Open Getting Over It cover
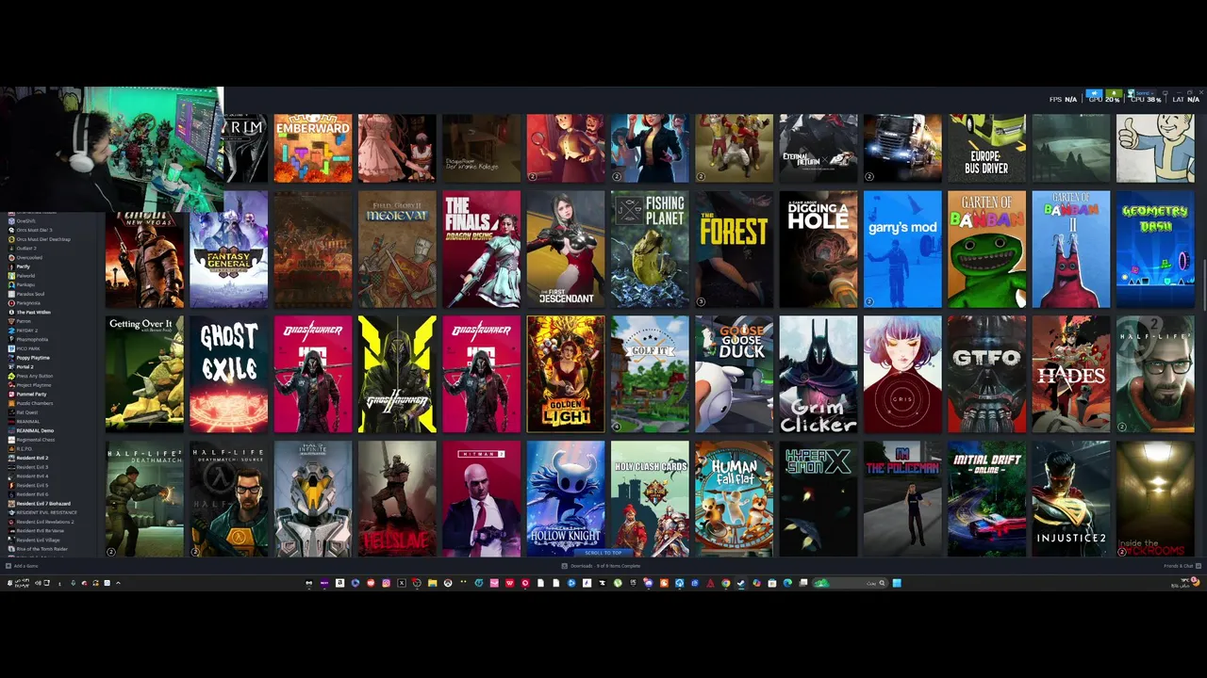Viewport: 1207px width, 678px height. 144,374
